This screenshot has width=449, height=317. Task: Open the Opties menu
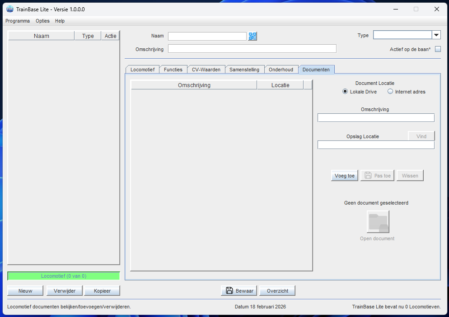pos(42,21)
